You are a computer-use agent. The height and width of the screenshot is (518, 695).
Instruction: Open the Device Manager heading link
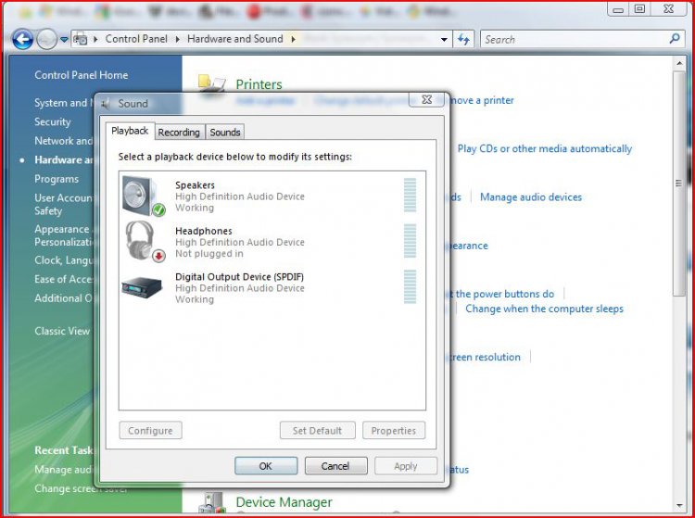(284, 502)
